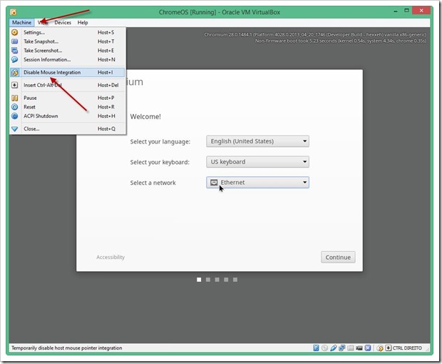Click the Select a network label
442x364 pixels.
153,183
